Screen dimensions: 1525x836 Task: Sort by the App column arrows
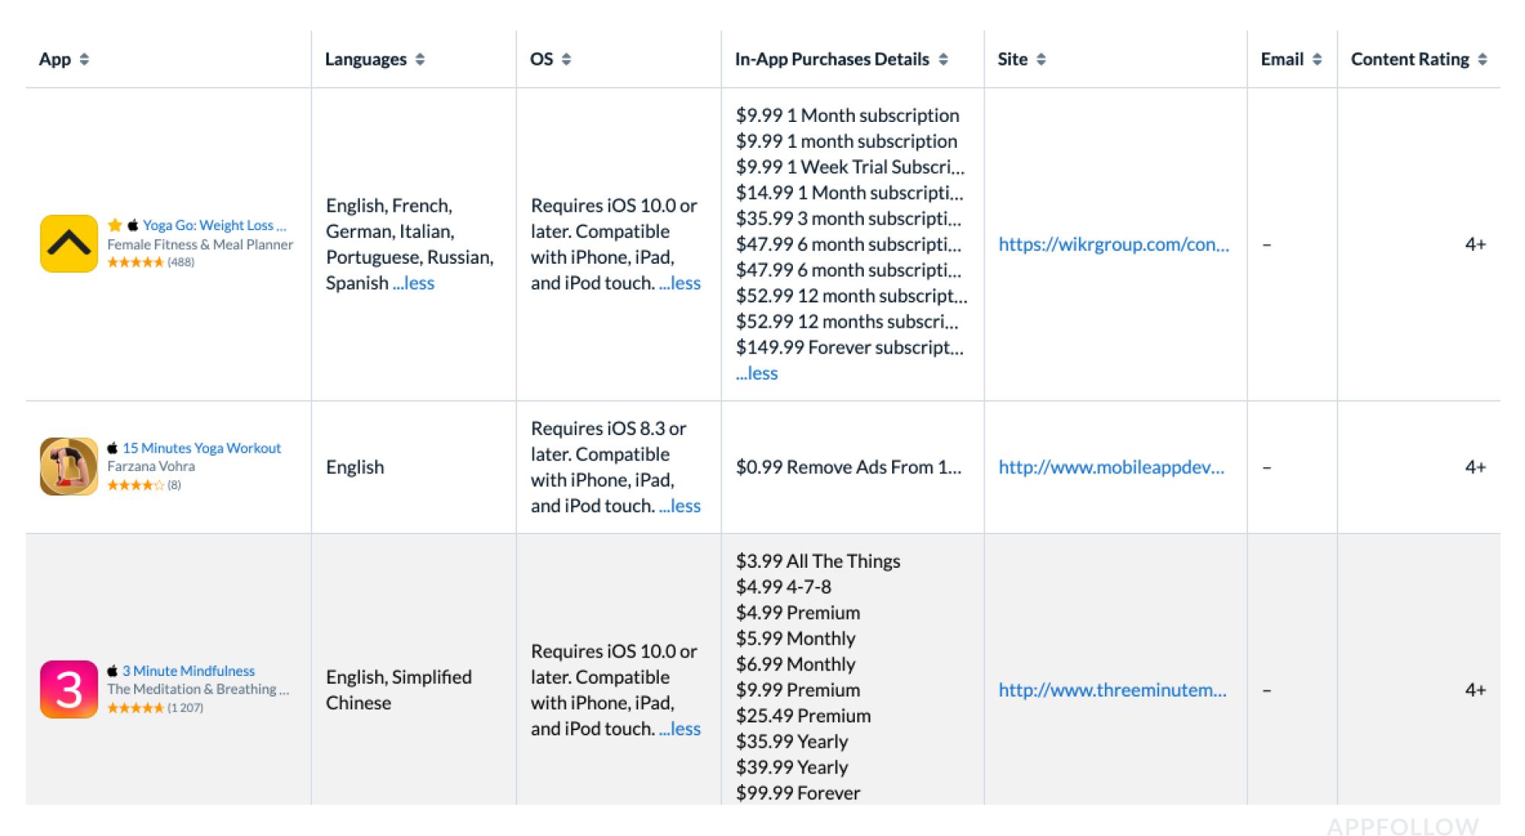tap(84, 59)
